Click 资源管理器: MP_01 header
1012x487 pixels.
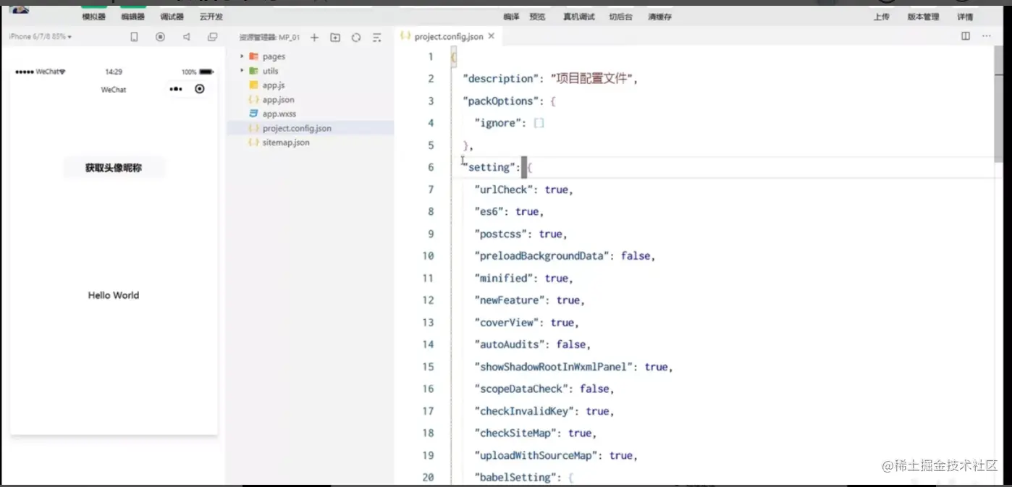point(269,38)
